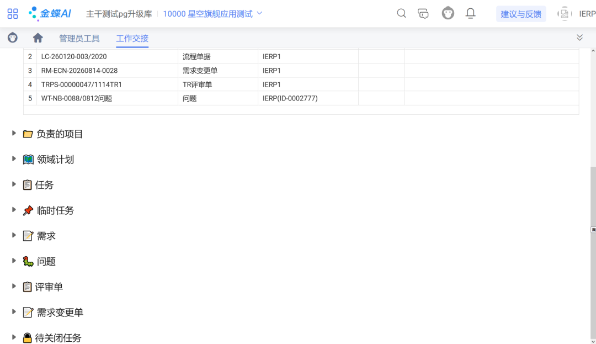Go to the home page icon
596x344 pixels.
pos(38,38)
